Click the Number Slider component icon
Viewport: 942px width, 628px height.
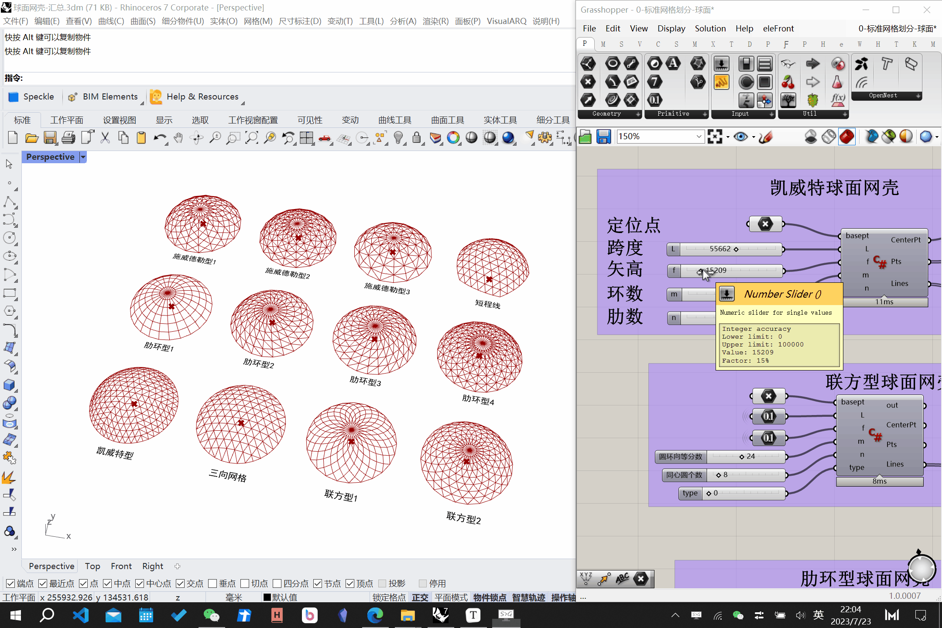(x=721, y=64)
